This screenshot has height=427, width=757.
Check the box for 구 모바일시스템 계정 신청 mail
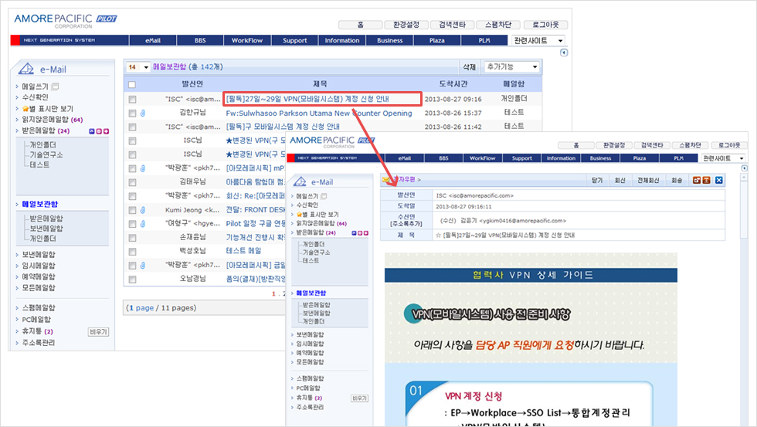point(132,127)
